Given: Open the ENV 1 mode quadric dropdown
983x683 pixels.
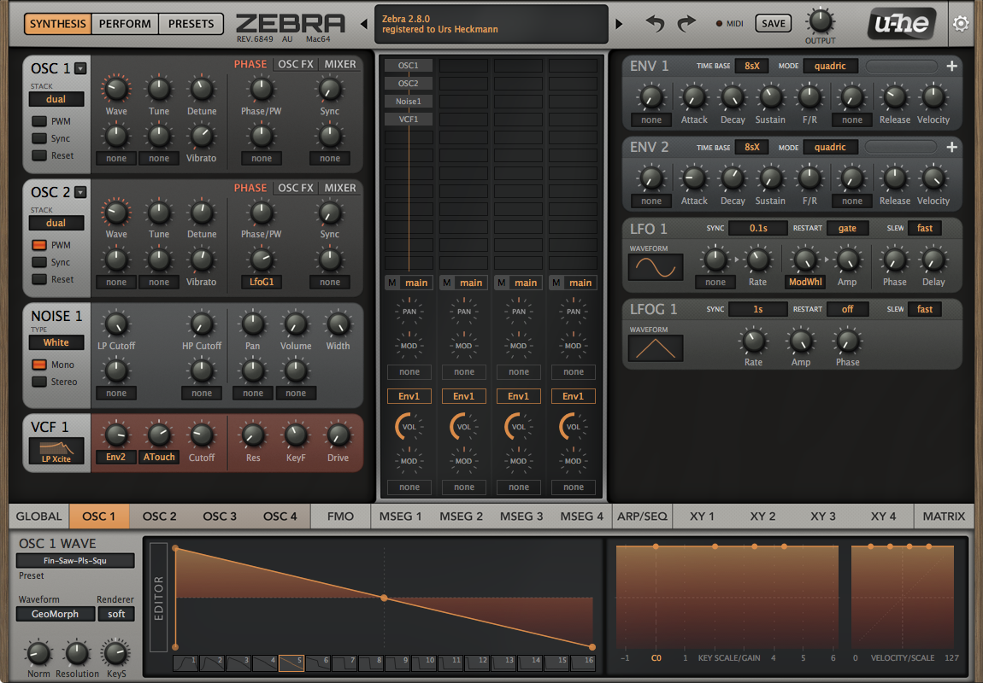Looking at the screenshot, I should click(x=830, y=67).
